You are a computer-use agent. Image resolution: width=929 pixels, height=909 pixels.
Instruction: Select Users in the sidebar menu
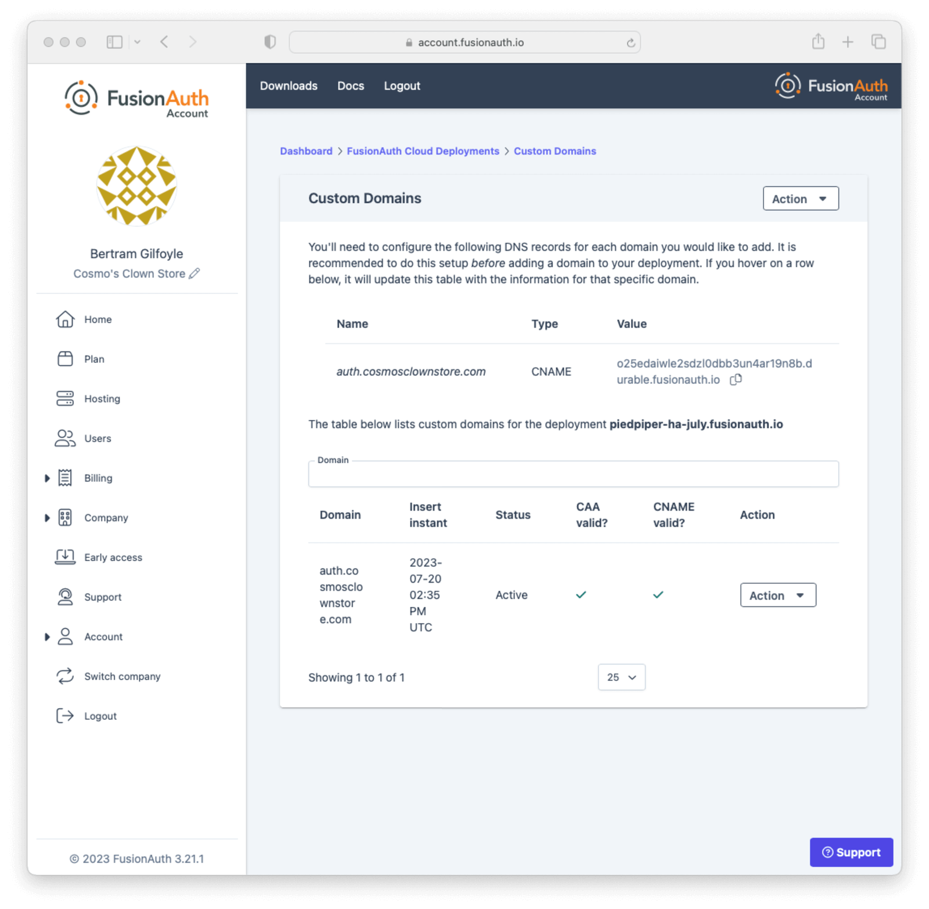(98, 439)
